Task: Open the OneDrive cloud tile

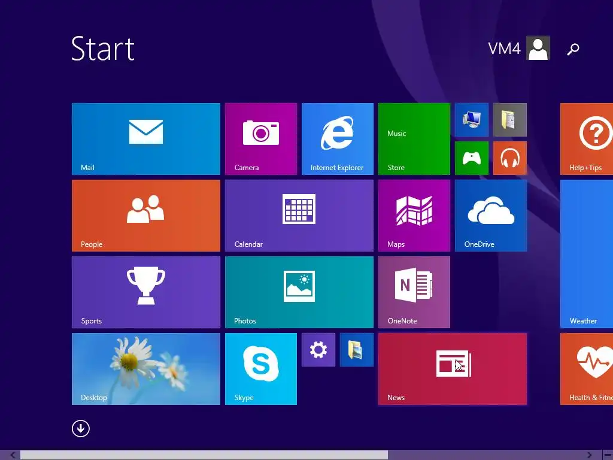Action: click(491, 216)
